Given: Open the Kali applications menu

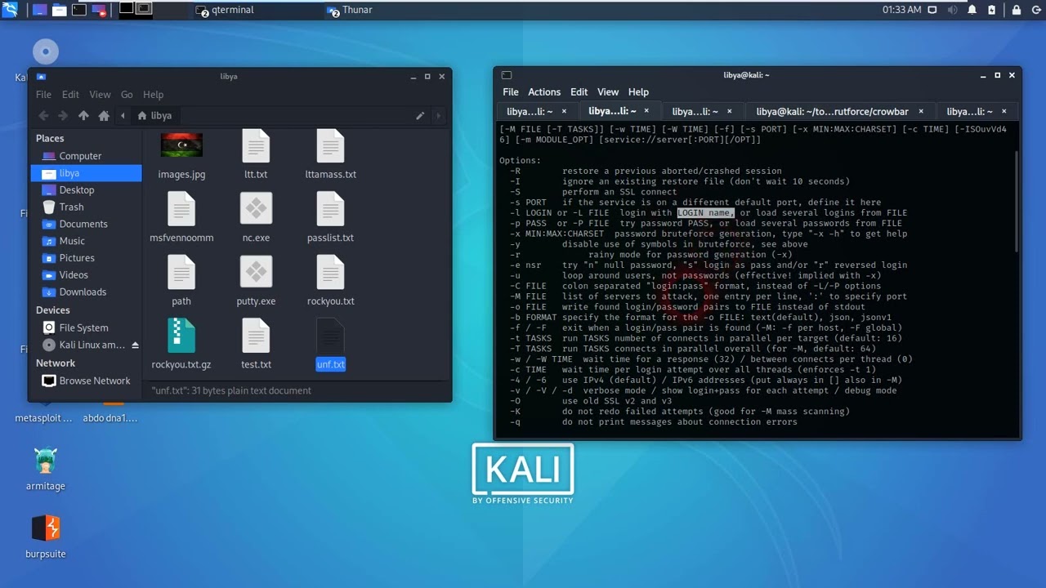Looking at the screenshot, I should [10, 10].
